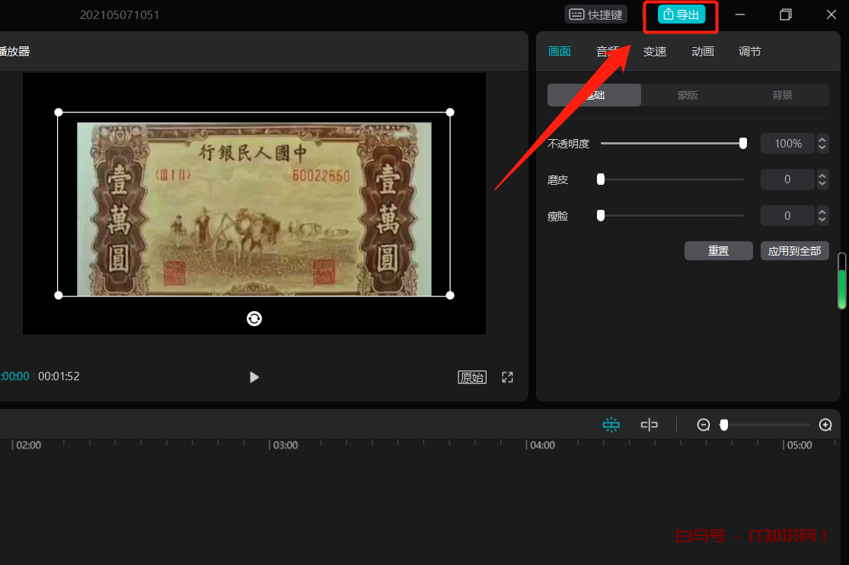Click the 不透明度 opacity slider handle
Screen dimensions: 849x565
[743, 143]
